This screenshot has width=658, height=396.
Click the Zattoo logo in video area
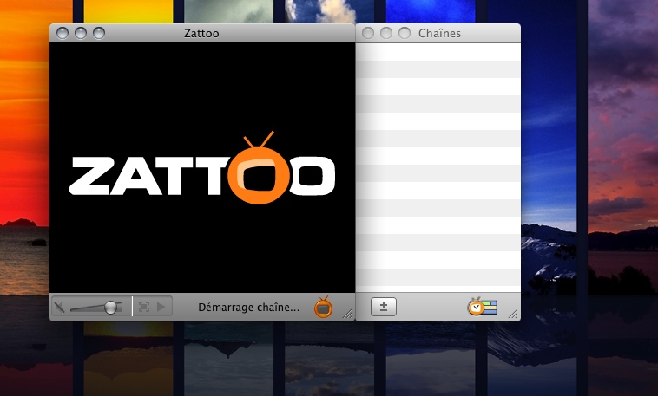(x=202, y=168)
